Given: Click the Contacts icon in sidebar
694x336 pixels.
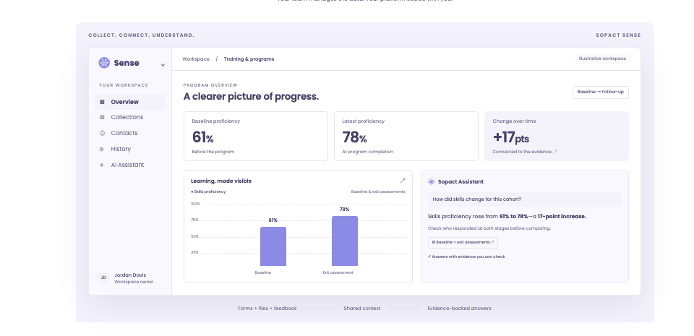Looking at the screenshot, I should (x=102, y=133).
